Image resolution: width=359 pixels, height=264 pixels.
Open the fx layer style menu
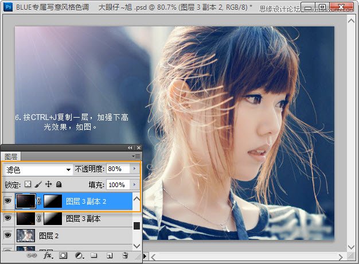click(x=48, y=255)
